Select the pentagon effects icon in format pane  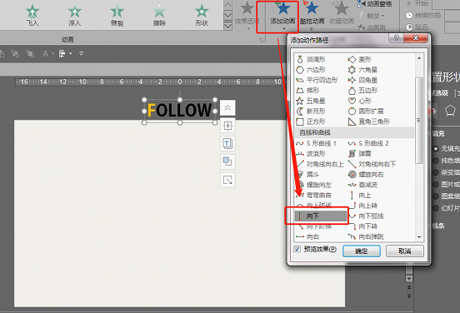click(450, 111)
